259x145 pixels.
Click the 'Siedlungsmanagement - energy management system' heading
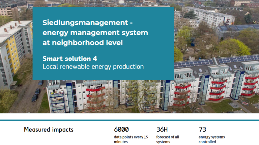tap(95, 33)
